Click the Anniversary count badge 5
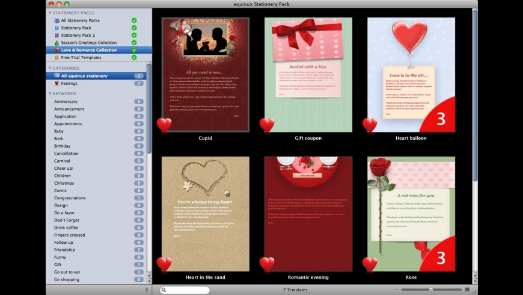 pyautogui.click(x=139, y=102)
